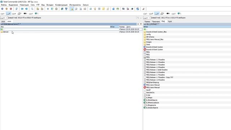Switch to the Games tab in right panel
Image resolution: width=231 pixels, height=130 pixels.
pyautogui.click(x=147, y=22)
